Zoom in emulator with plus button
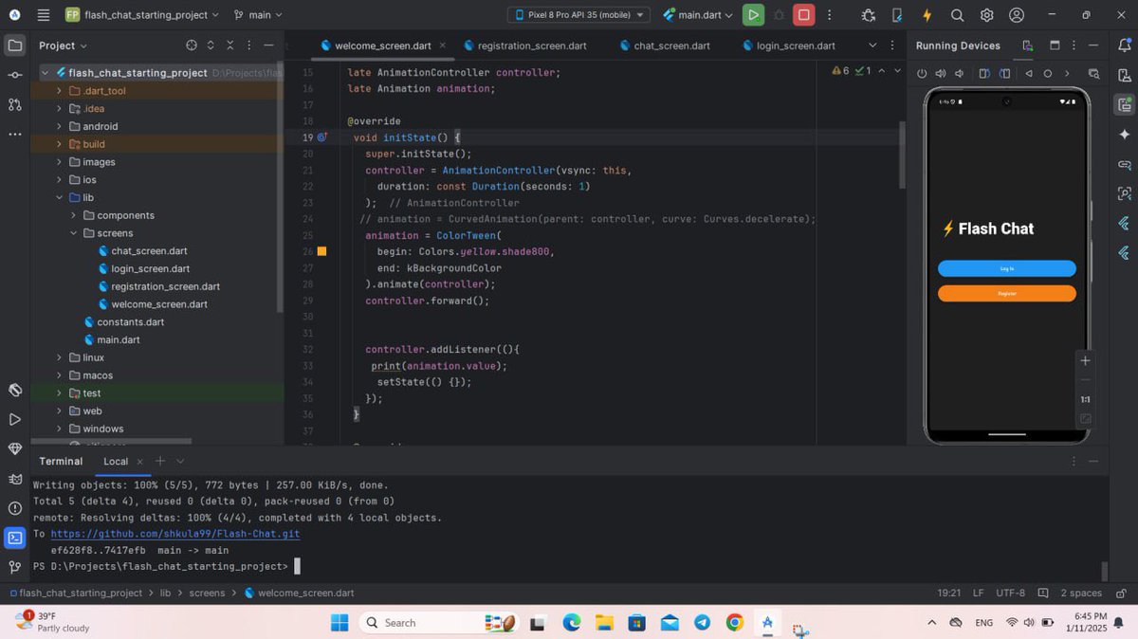 point(1086,360)
